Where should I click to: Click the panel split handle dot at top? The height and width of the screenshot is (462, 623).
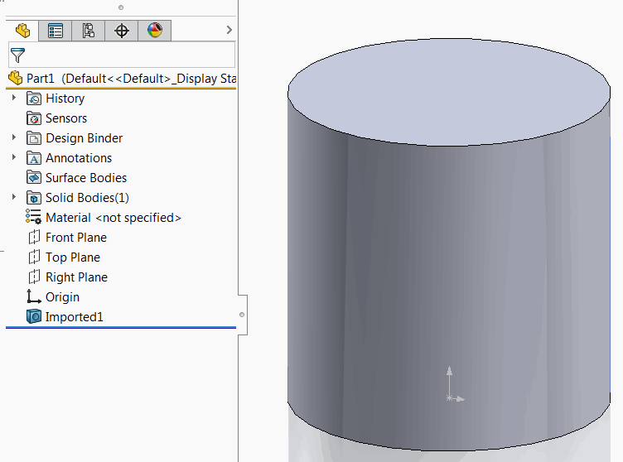click(121, 7)
